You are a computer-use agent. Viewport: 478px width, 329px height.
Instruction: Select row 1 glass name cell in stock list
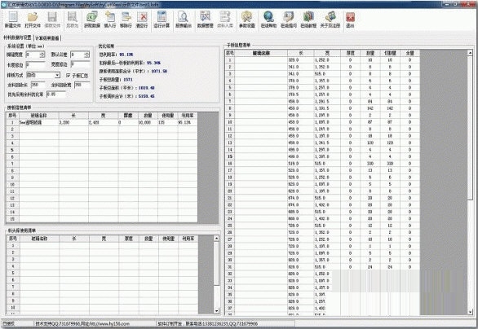point(38,122)
